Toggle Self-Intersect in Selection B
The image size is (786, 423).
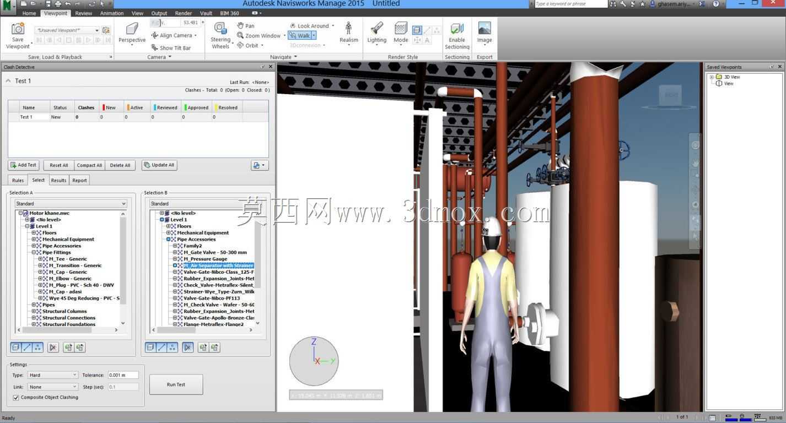(x=187, y=348)
